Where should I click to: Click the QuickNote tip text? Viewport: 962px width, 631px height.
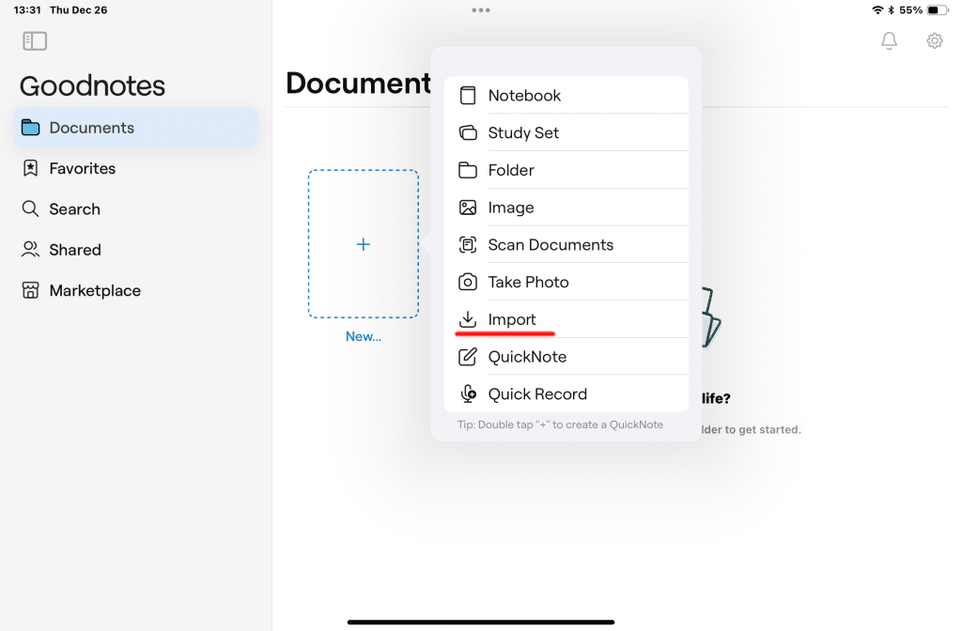[560, 424]
